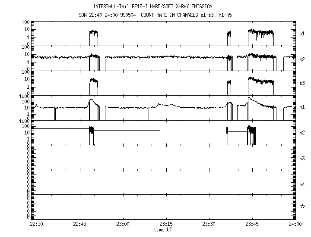Click the 23:00 time axis label
The height and width of the screenshot is (237, 311).
[x=123, y=224]
